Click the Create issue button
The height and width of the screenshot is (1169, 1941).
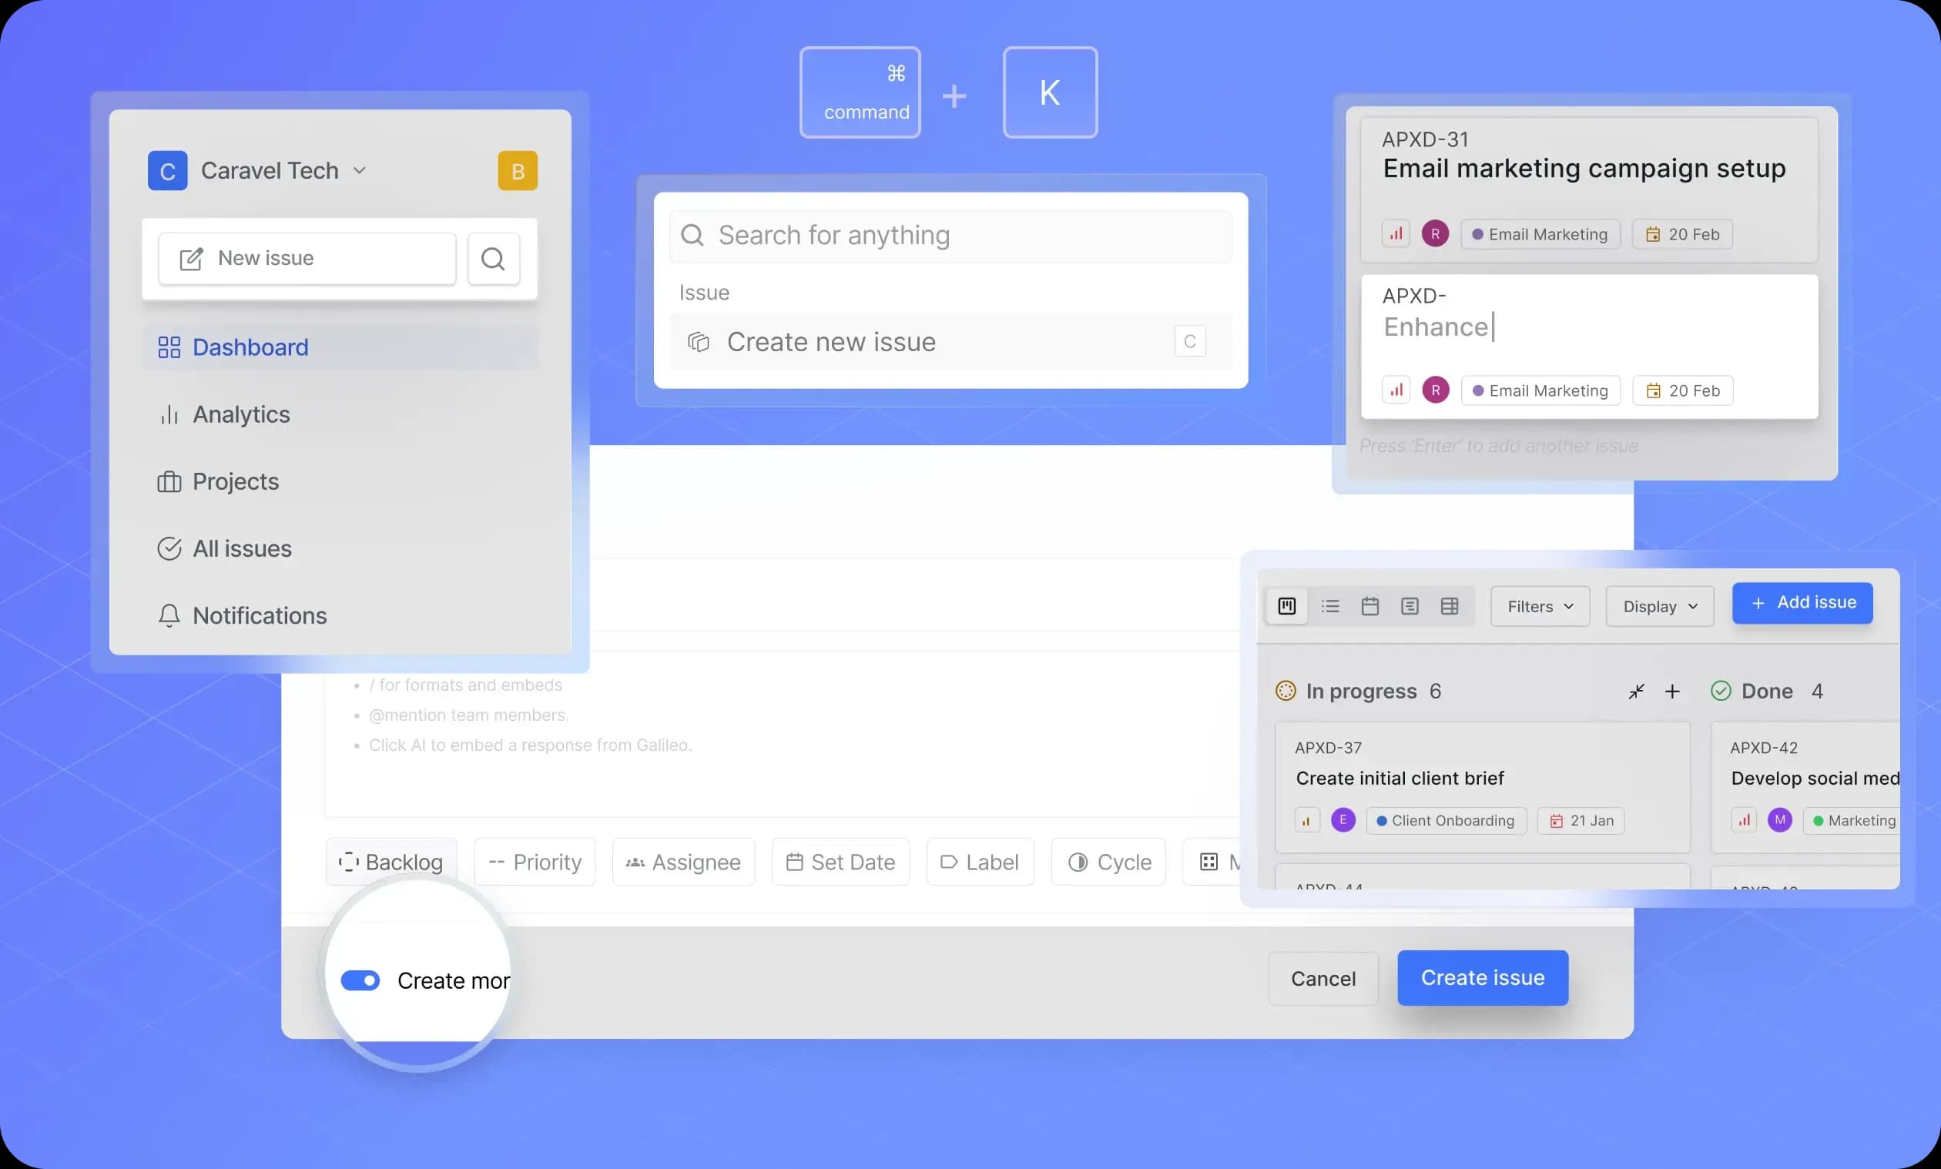(x=1482, y=977)
